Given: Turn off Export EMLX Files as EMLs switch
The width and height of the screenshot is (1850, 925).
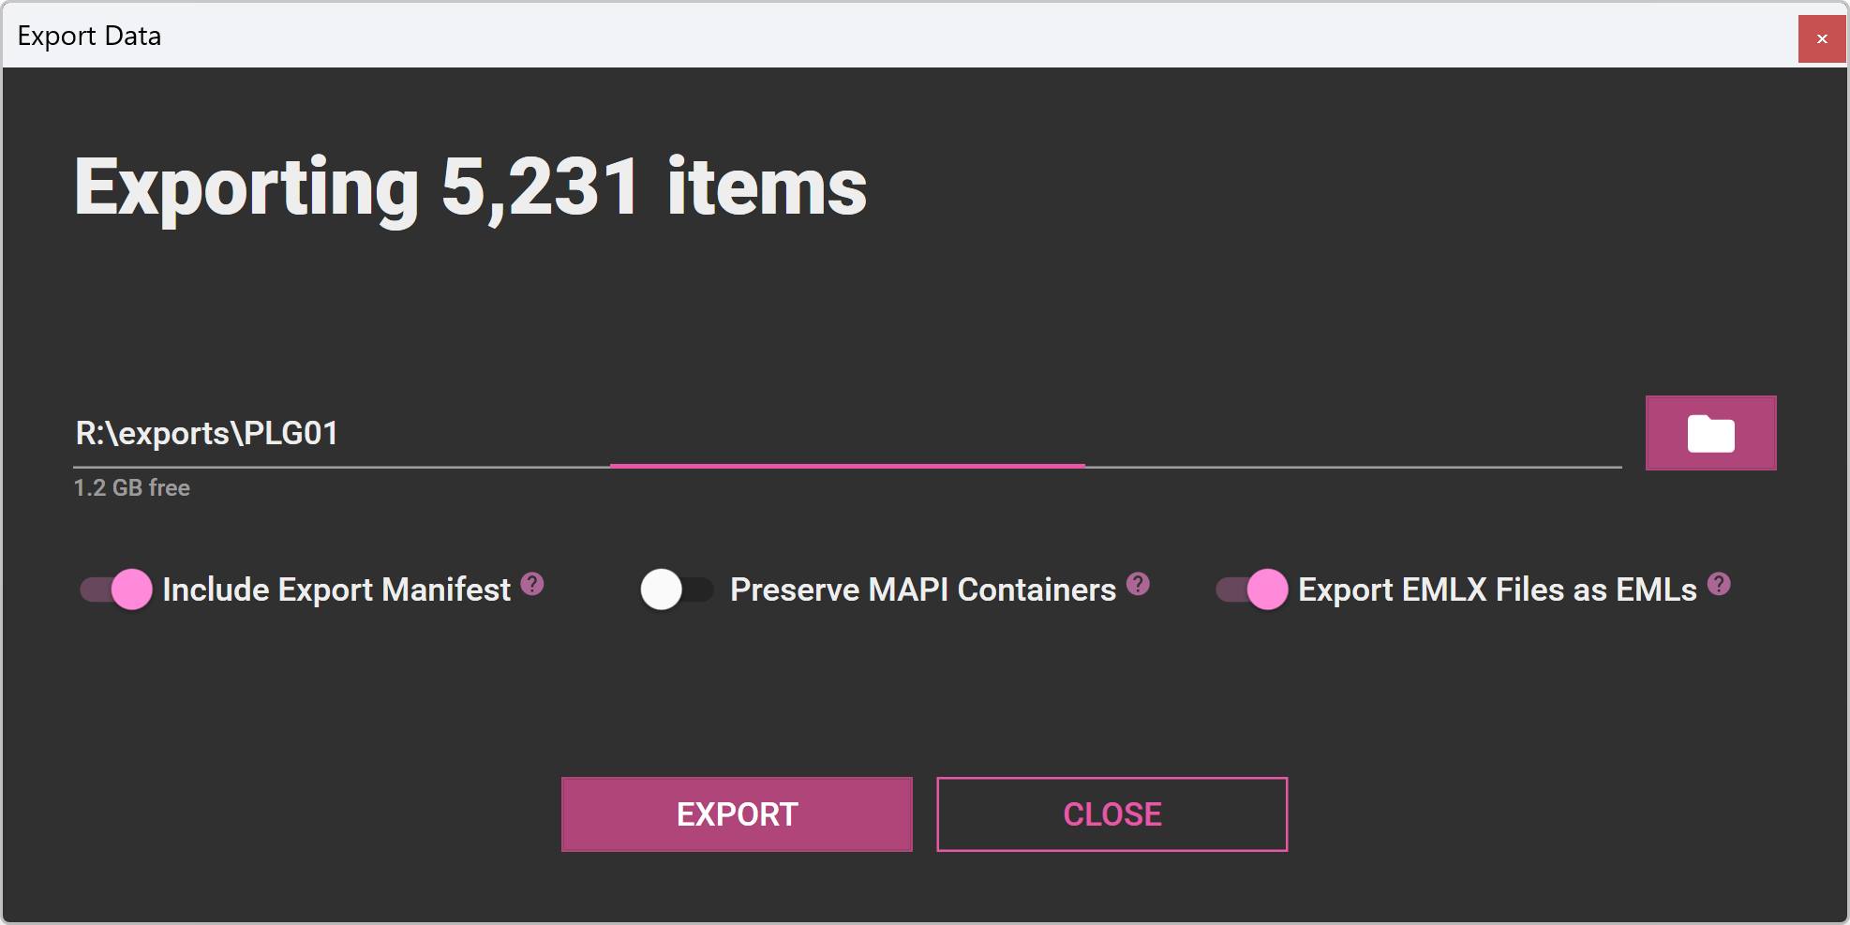Looking at the screenshot, I should point(1252,589).
